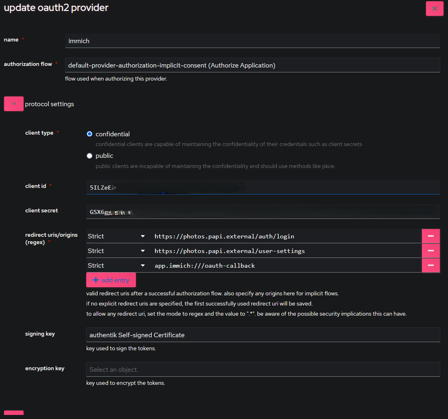Click the pink button at the form bottom
The width and height of the screenshot is (448, 419).
click(13, 415)
